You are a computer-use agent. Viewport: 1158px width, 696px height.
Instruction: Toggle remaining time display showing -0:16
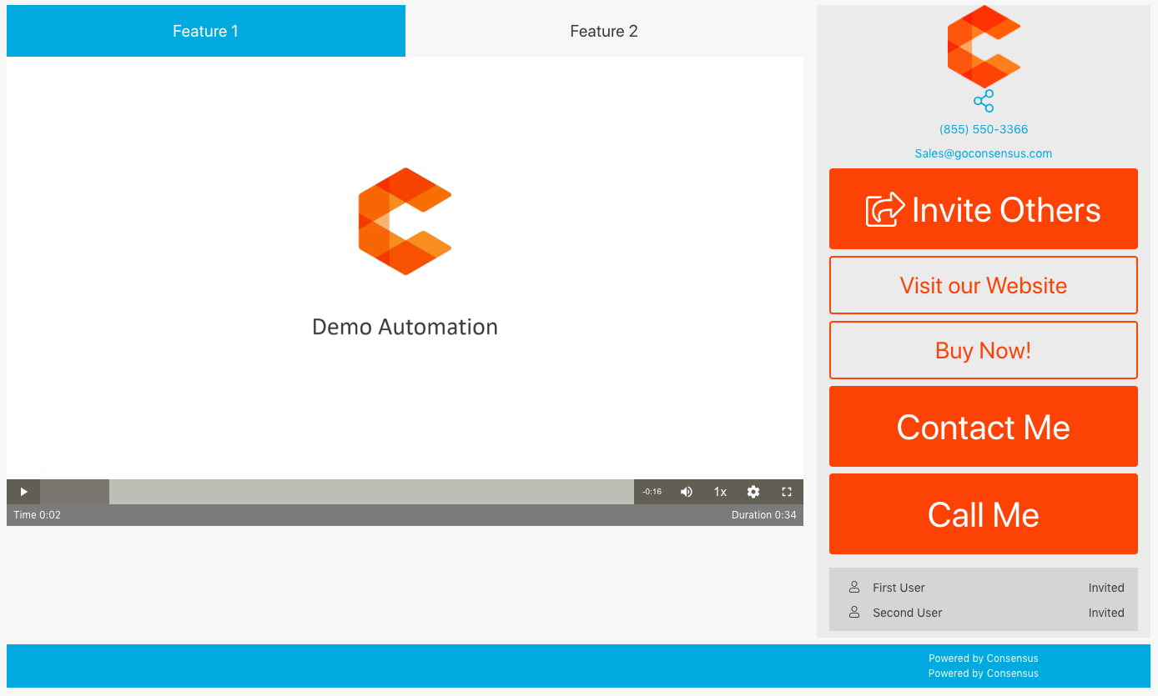coord(652,492)
